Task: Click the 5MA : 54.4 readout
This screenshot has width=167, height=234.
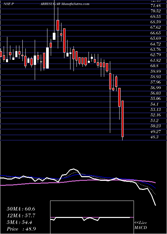Action: pos(19,222)
